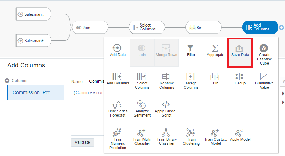This screenshot has width=285, height=156.
Task: Select the Merge Columns step
Action: 191,81
